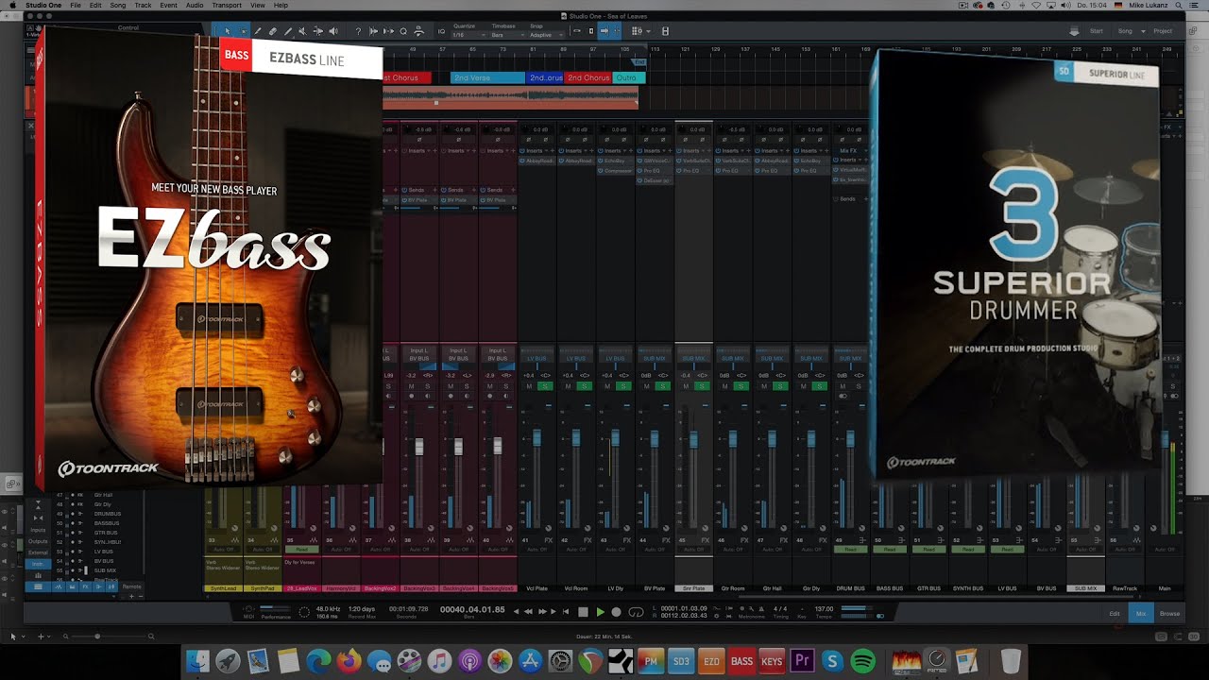Select the Bend tool
Screen dimensions: 1209x680
click(318, 31)
